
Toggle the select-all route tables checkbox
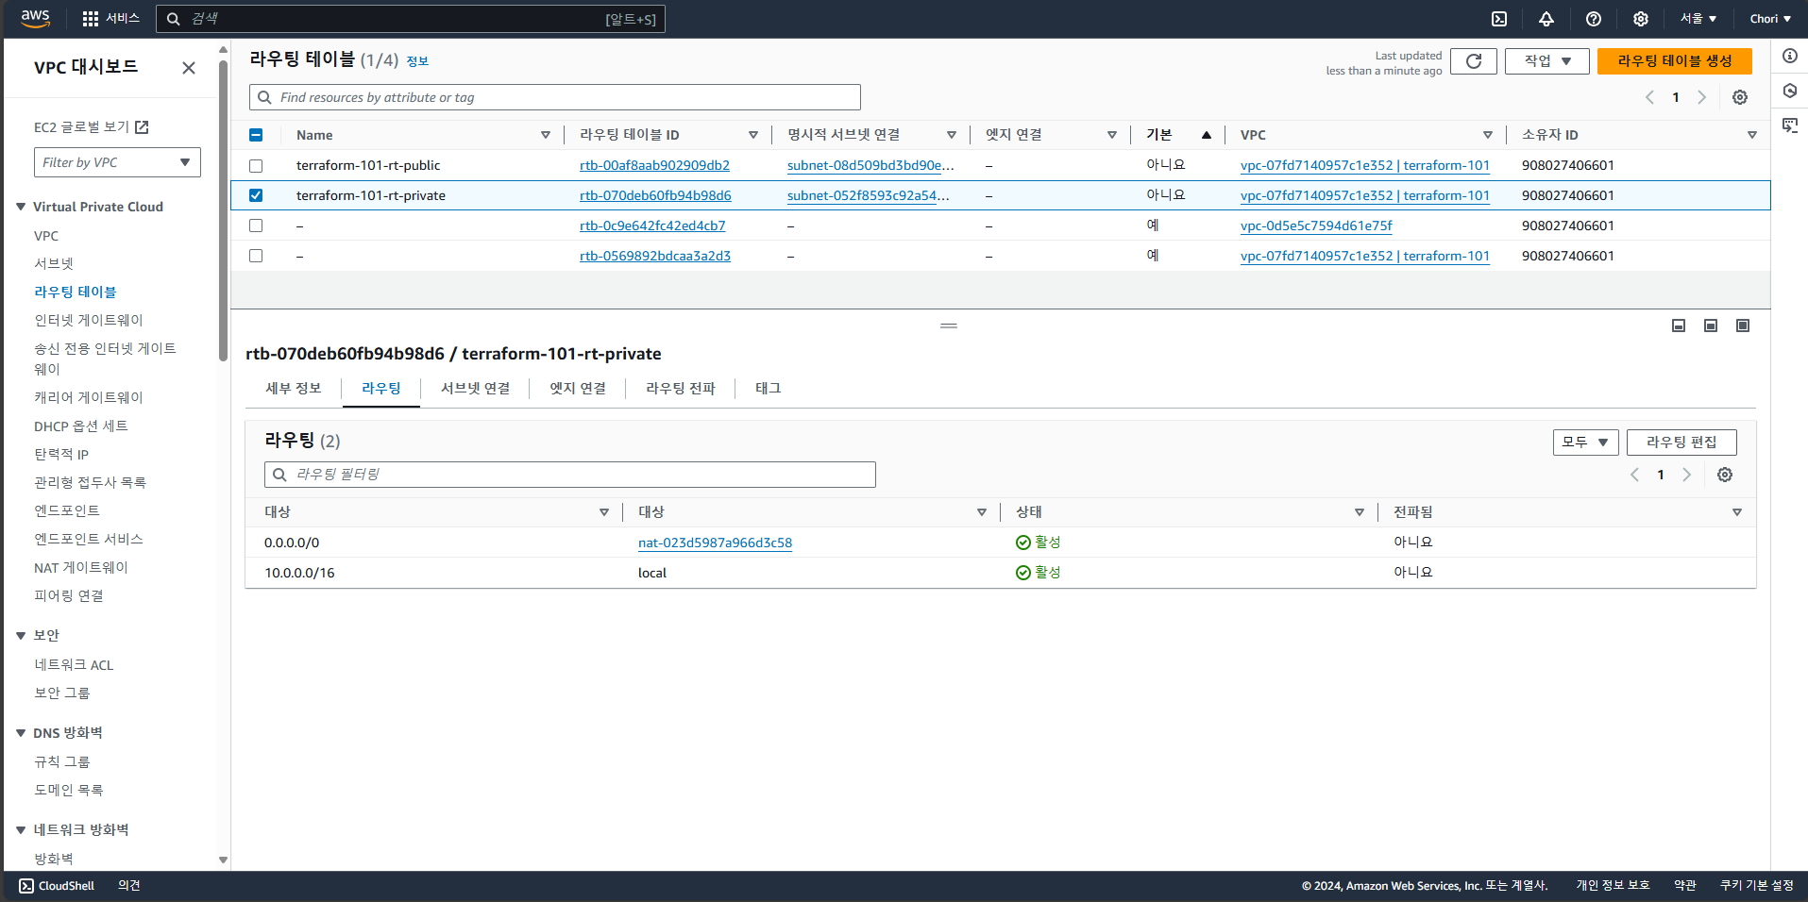click(256, 135)
